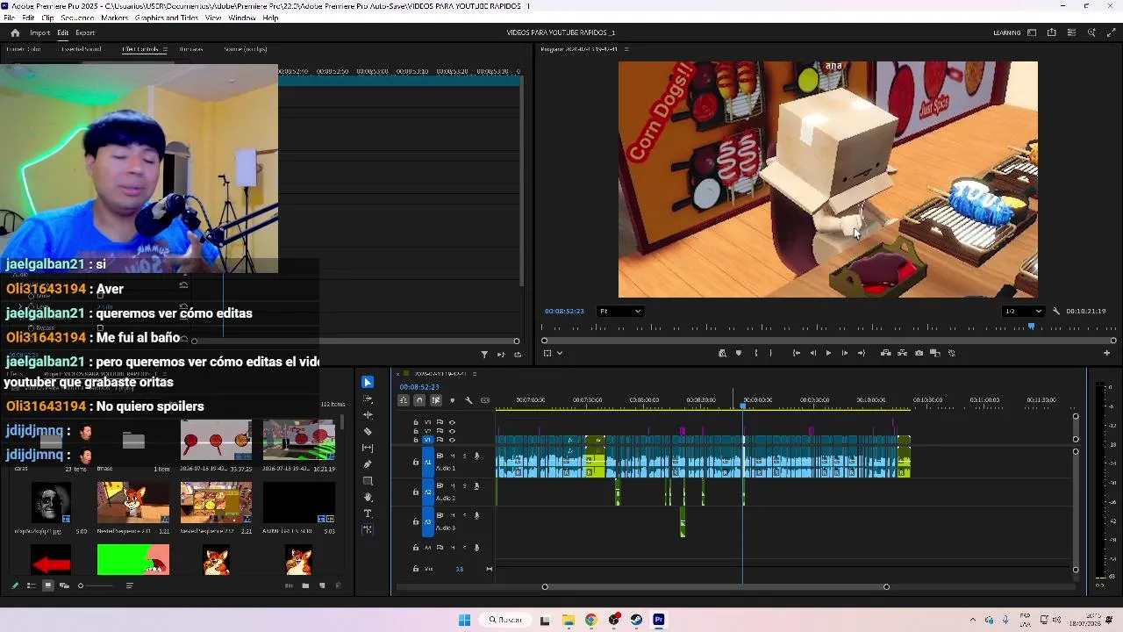
Task: Click Mark Out in Program Monitor
Action: (771, 353)
